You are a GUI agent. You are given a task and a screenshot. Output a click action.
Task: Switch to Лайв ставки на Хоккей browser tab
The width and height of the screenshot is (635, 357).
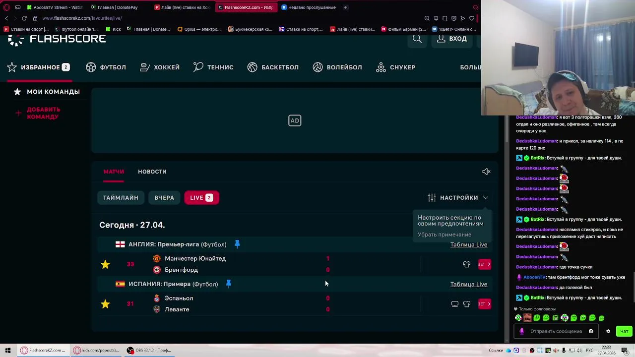(183, 7)
